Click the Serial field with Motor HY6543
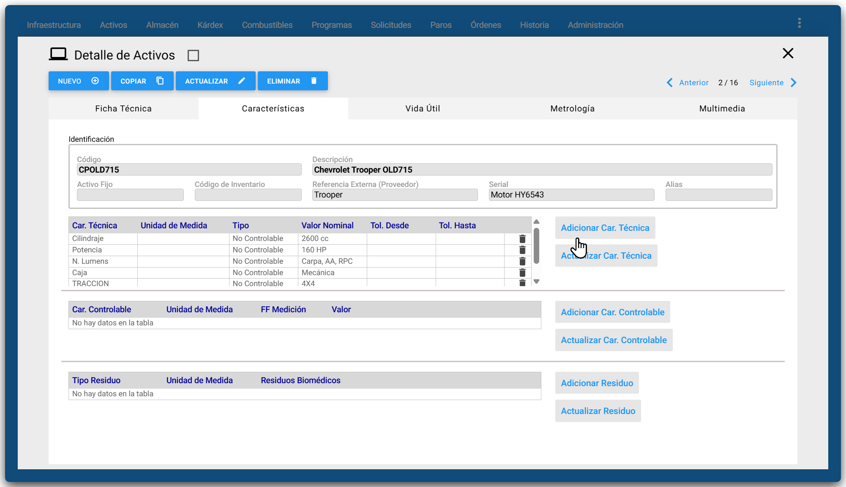Screen dimensions: 846x487 coord(571,195)
